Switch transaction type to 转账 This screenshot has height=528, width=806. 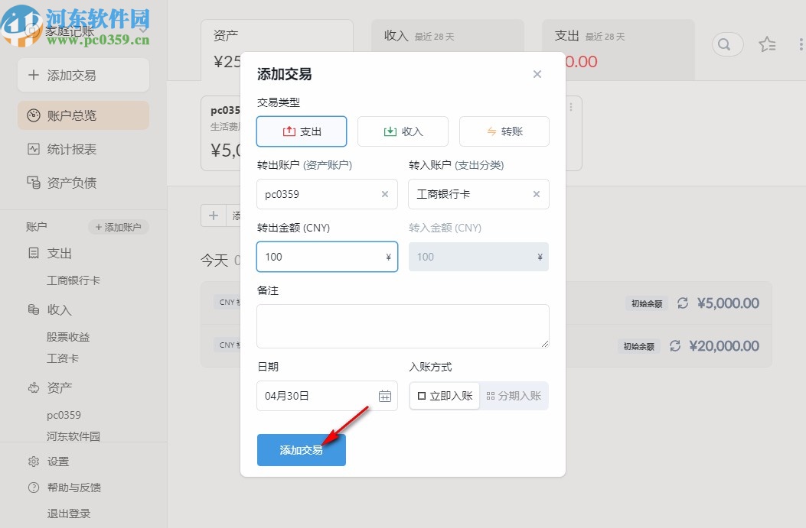pyautogui.click(x=504, y=131)
